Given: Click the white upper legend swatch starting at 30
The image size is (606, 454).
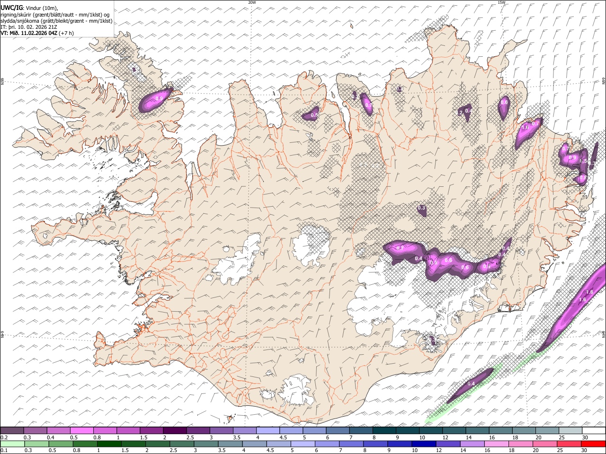Looking at the screenshot, I should click(593, 431).
